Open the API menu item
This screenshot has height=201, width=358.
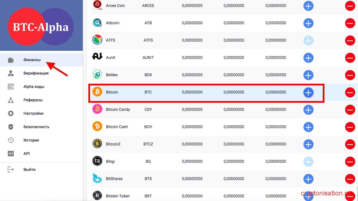click(27, 154)
